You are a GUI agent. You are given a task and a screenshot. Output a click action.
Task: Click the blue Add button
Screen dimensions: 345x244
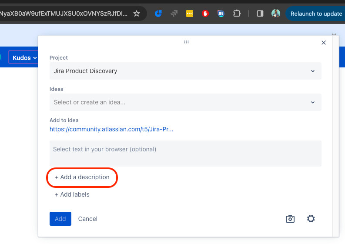click(60, 219)
